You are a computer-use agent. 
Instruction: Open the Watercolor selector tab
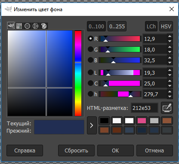pyautogui.click(x=27, y=26)
